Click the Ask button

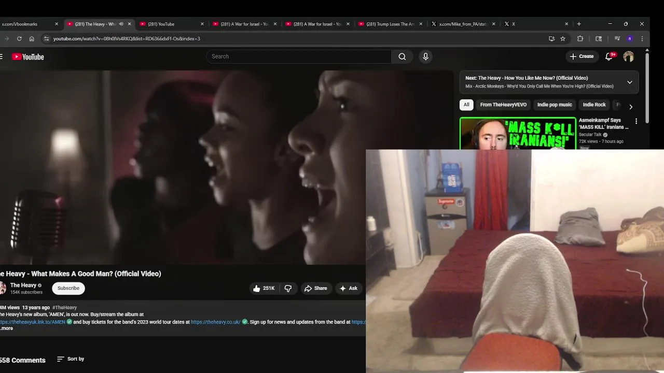[348, 288]
